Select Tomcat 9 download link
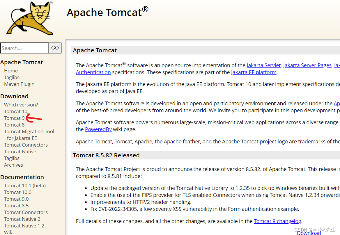Image resolution: width=340 pixels, height=235 pixels. pos(14,118)
